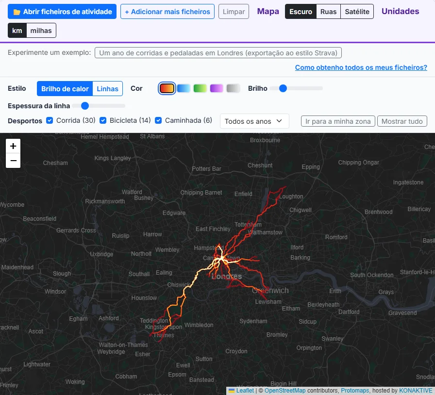Toggle the Caminhada (6) checkbox
This screenshot has width=435, height=395.
[158, 120]
